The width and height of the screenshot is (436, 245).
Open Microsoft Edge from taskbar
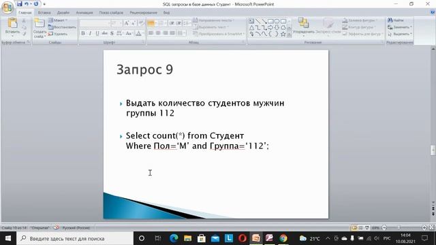point(174,238)
